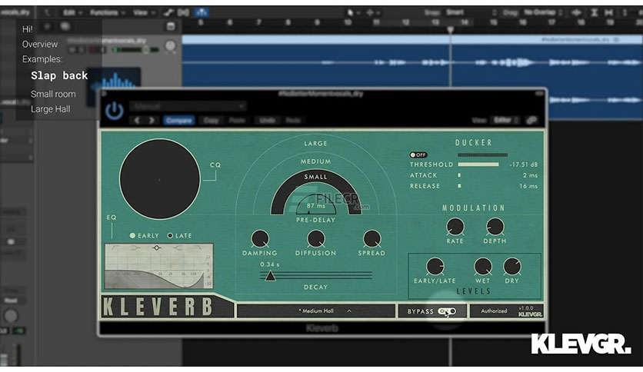Image resolution: width=643 pixels, height=372 pixels.
Task: Click the horizontal auto zoom icon
Action: point(609,12)
